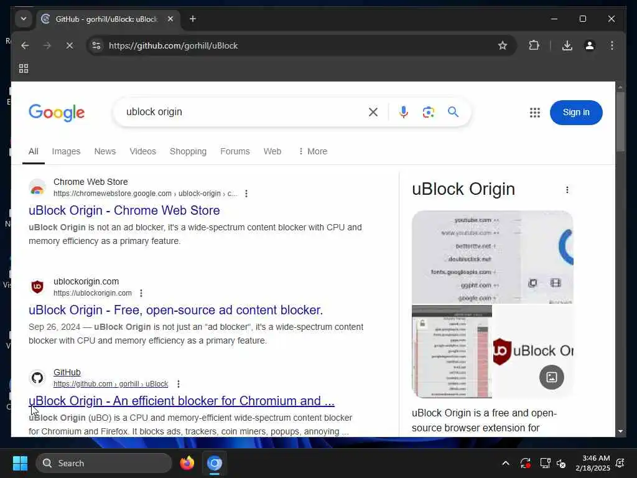This screenshot has width=637, height=478.
Task: Open the uBlock filter list thumbnail
Action: coord(452,352)
